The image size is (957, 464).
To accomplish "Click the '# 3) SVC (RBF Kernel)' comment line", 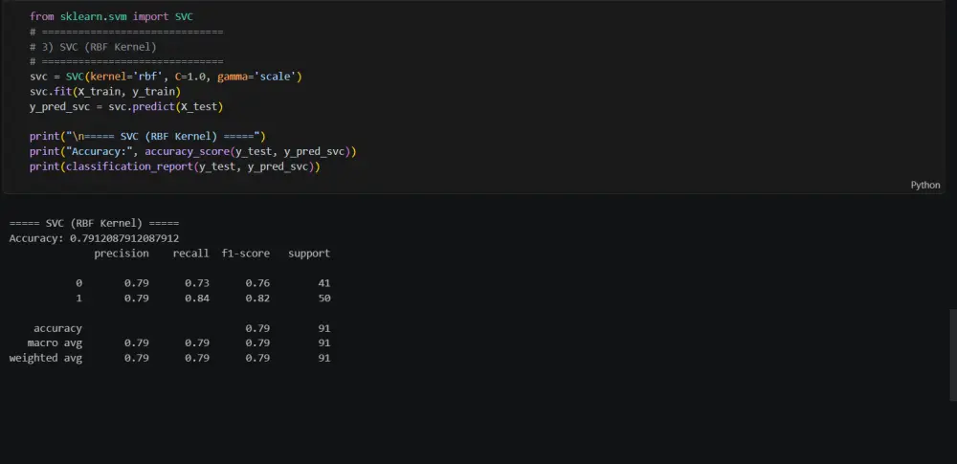I will [x=93, y=47].
